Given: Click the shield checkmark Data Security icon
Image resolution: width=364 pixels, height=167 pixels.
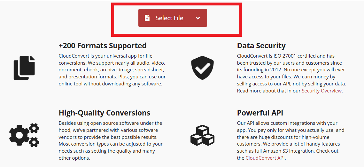Looking at the screenshot, I should pos(202,68).
